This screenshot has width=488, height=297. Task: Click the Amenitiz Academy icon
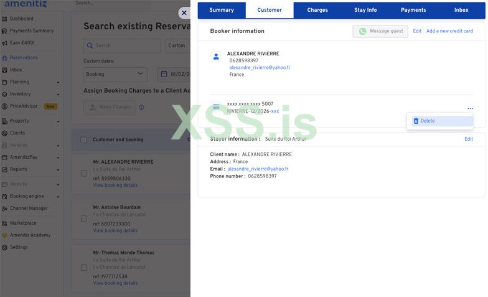pos(4,235)
